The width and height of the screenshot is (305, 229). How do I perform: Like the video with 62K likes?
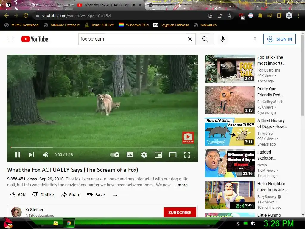[18, 195]
